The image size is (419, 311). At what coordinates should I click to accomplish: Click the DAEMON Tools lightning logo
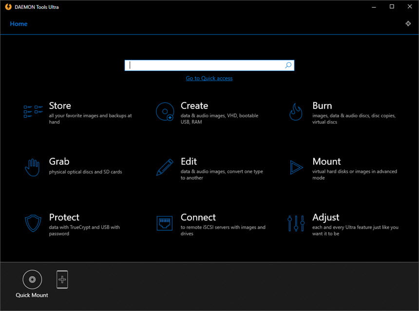click(8, 7)
